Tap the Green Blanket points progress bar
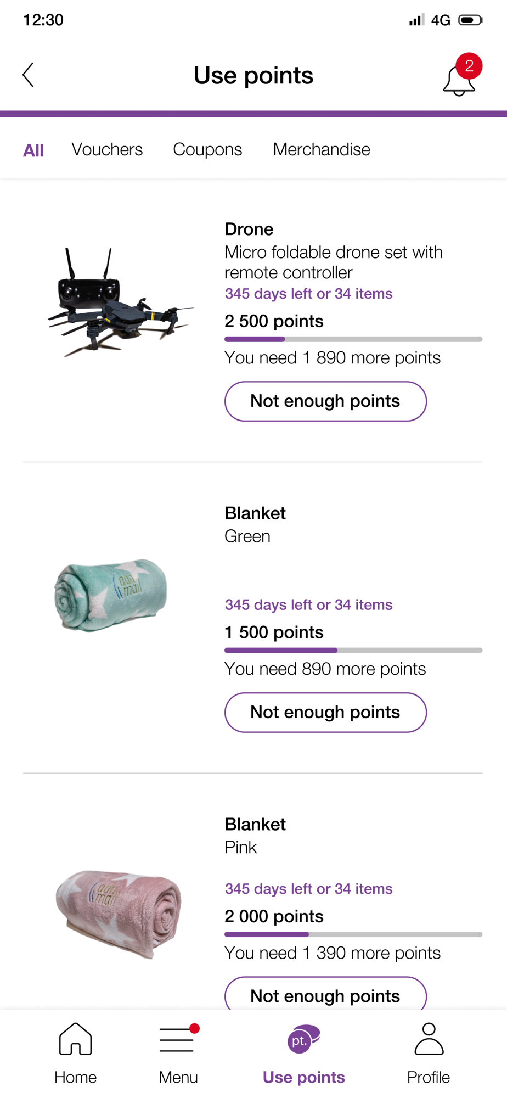Screen dimensions: 507x1098 click(353, 650)
